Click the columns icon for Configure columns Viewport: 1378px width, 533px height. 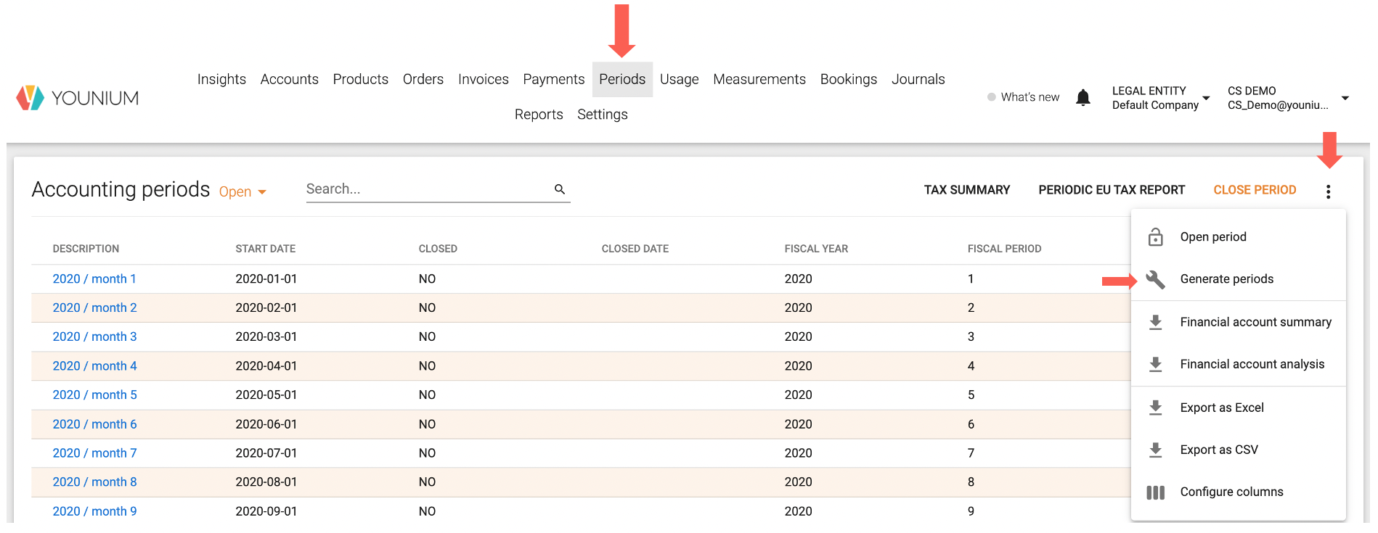[1155, 492]
